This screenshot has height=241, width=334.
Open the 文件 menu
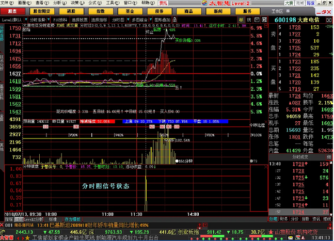point(7,3)
